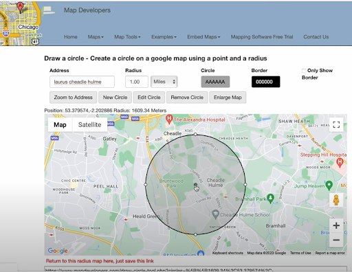Click Return to this radius map text

coord(100,261)
